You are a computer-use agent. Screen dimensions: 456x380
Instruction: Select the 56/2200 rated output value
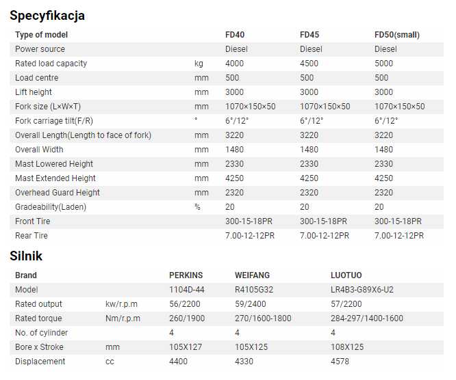[185, 304]
